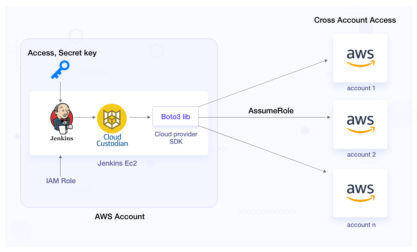Click the 'AWS Account' caption
Viewport: 417px width, 252px height.
pos(120,216)
